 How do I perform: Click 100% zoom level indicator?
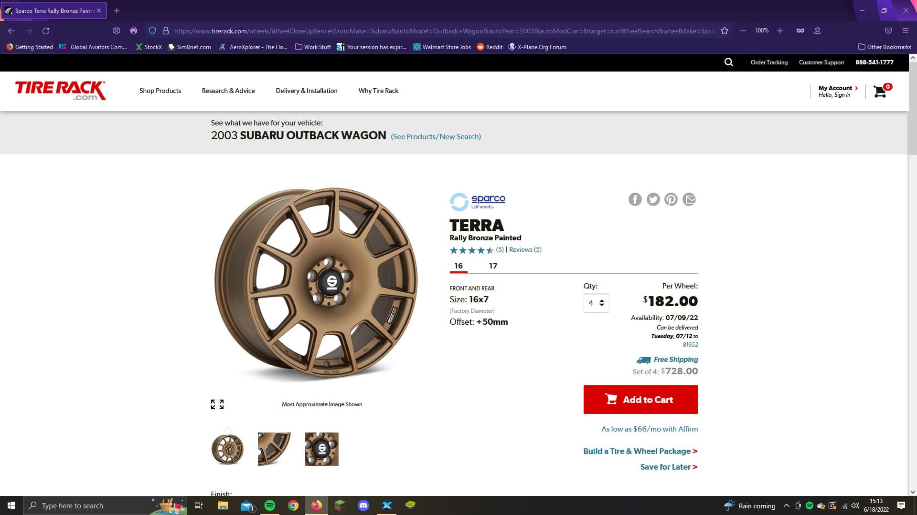tap(762, 31)
